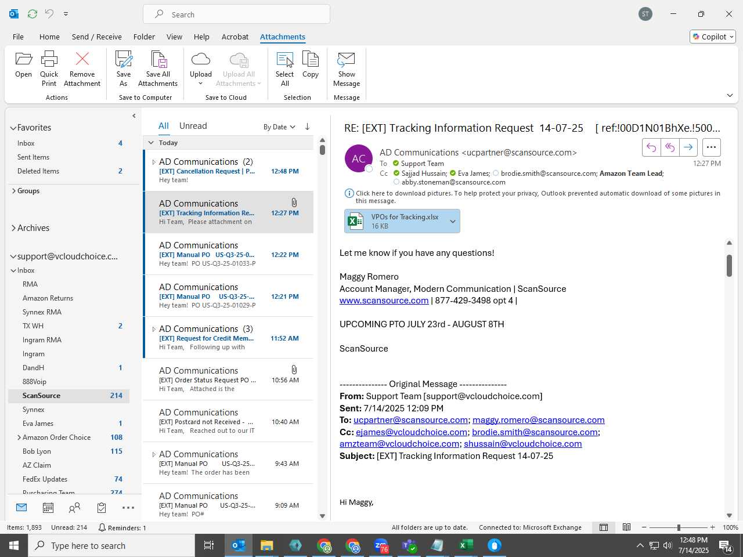743x557 pixels.
Task: Click Excel icon in Windows taskbar
Action: [466, 545]
